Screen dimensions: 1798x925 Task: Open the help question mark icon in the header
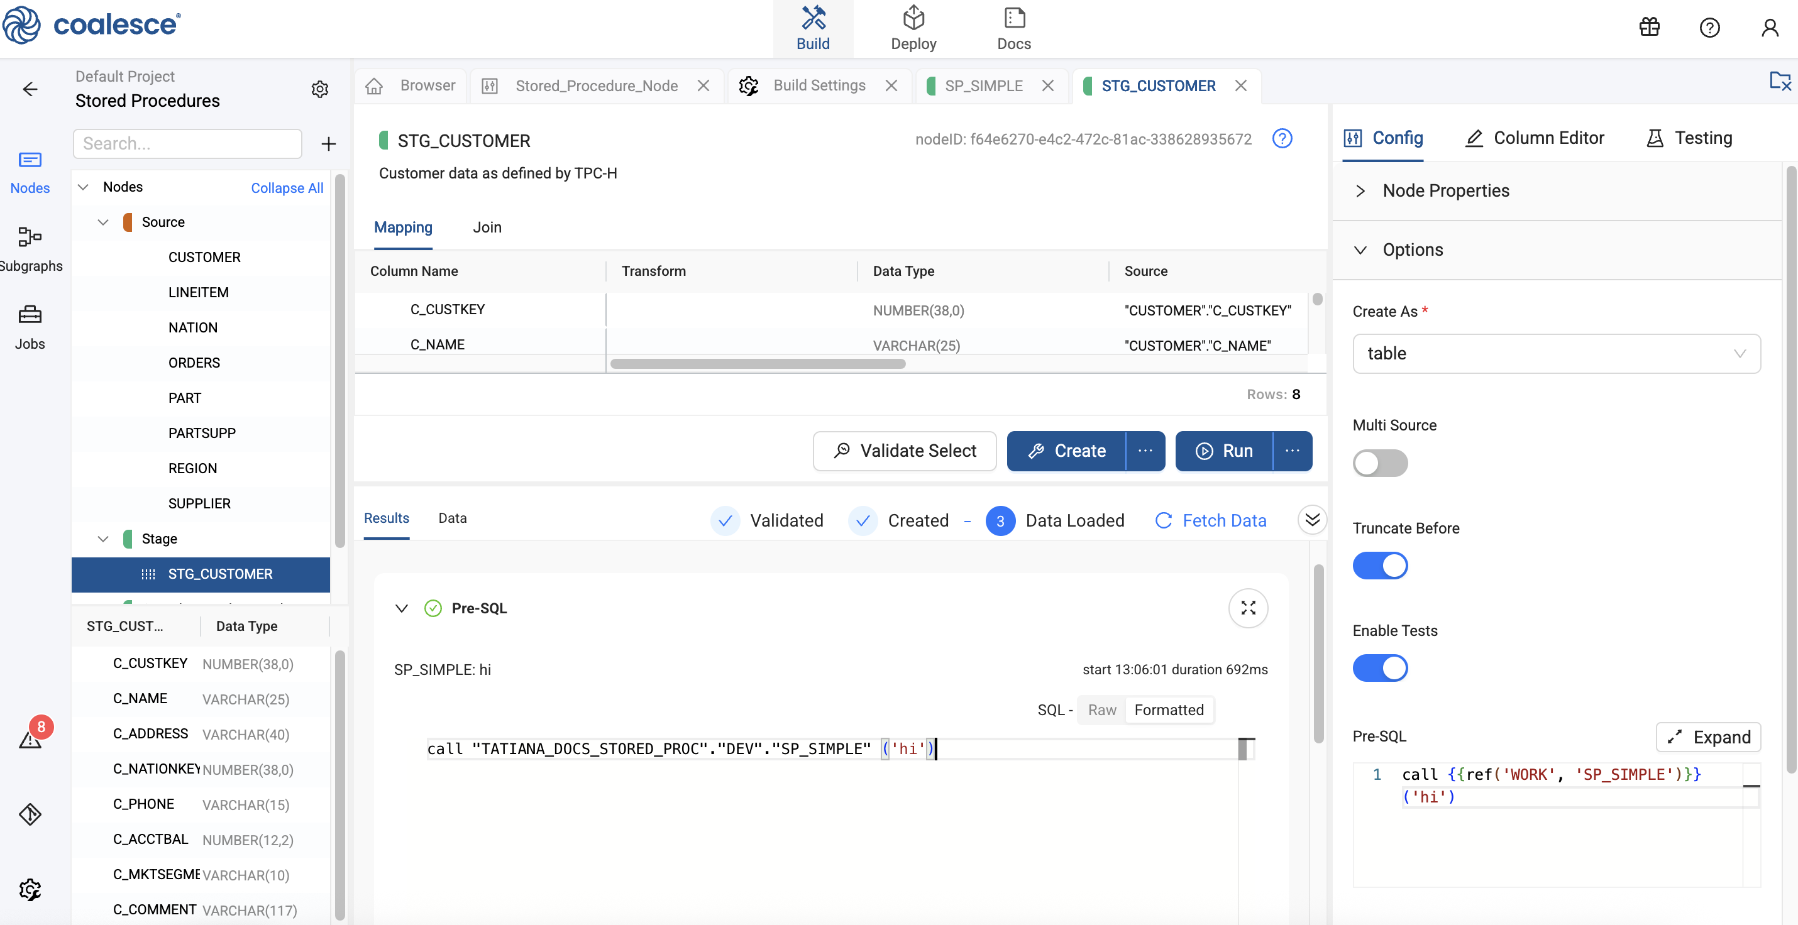click(1709, 27)
